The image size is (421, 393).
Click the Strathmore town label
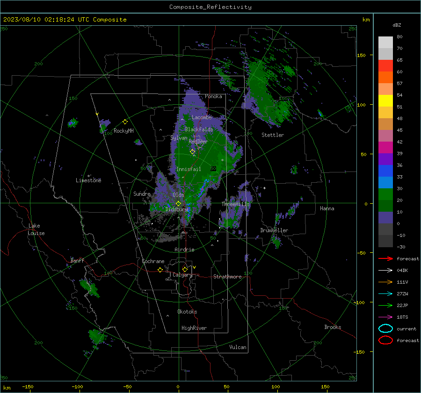(227, 277)
